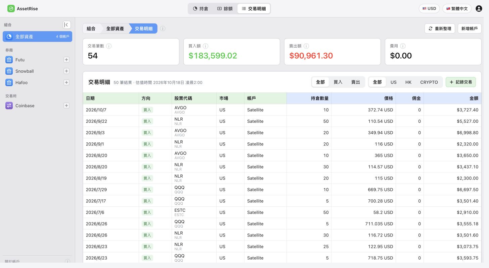Image resolution: width=489 pixels, height=268 pixels.
Task: Click info icon next to 賣出額
Action: tap(306, 46)
